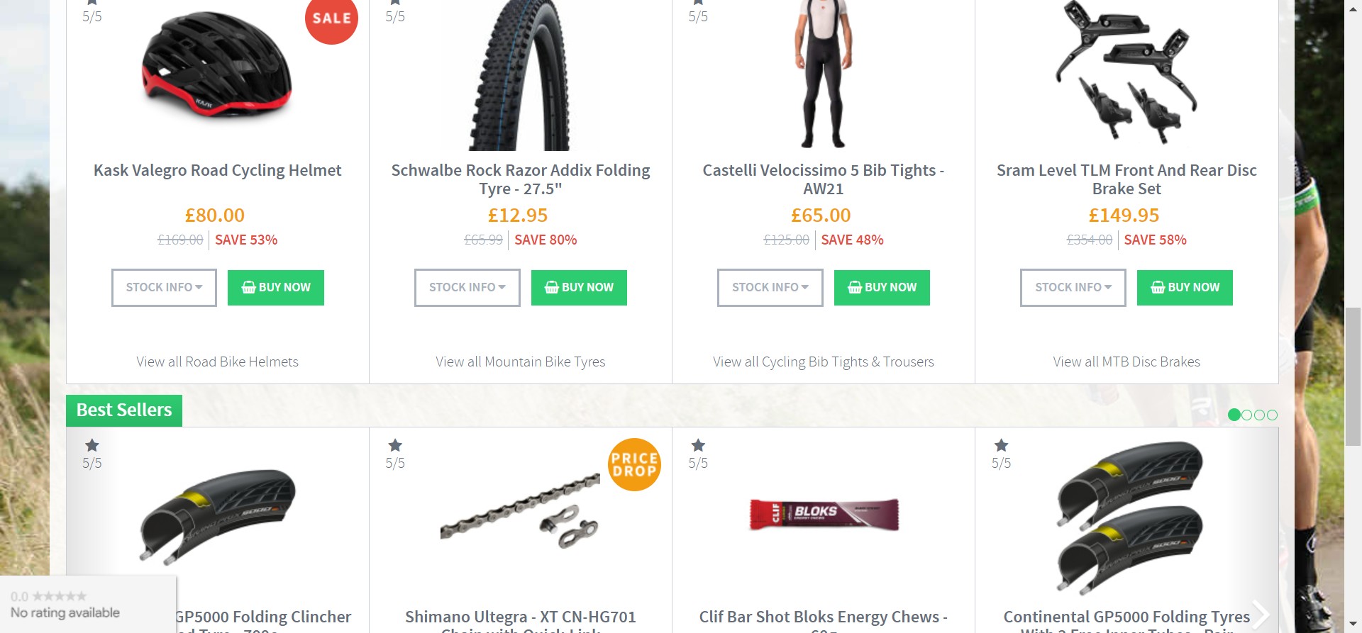Open View all MTB Disc Brakes link
This screenshot has width=1362, height=633.
pyautogui.click(x=1126, y=362)
